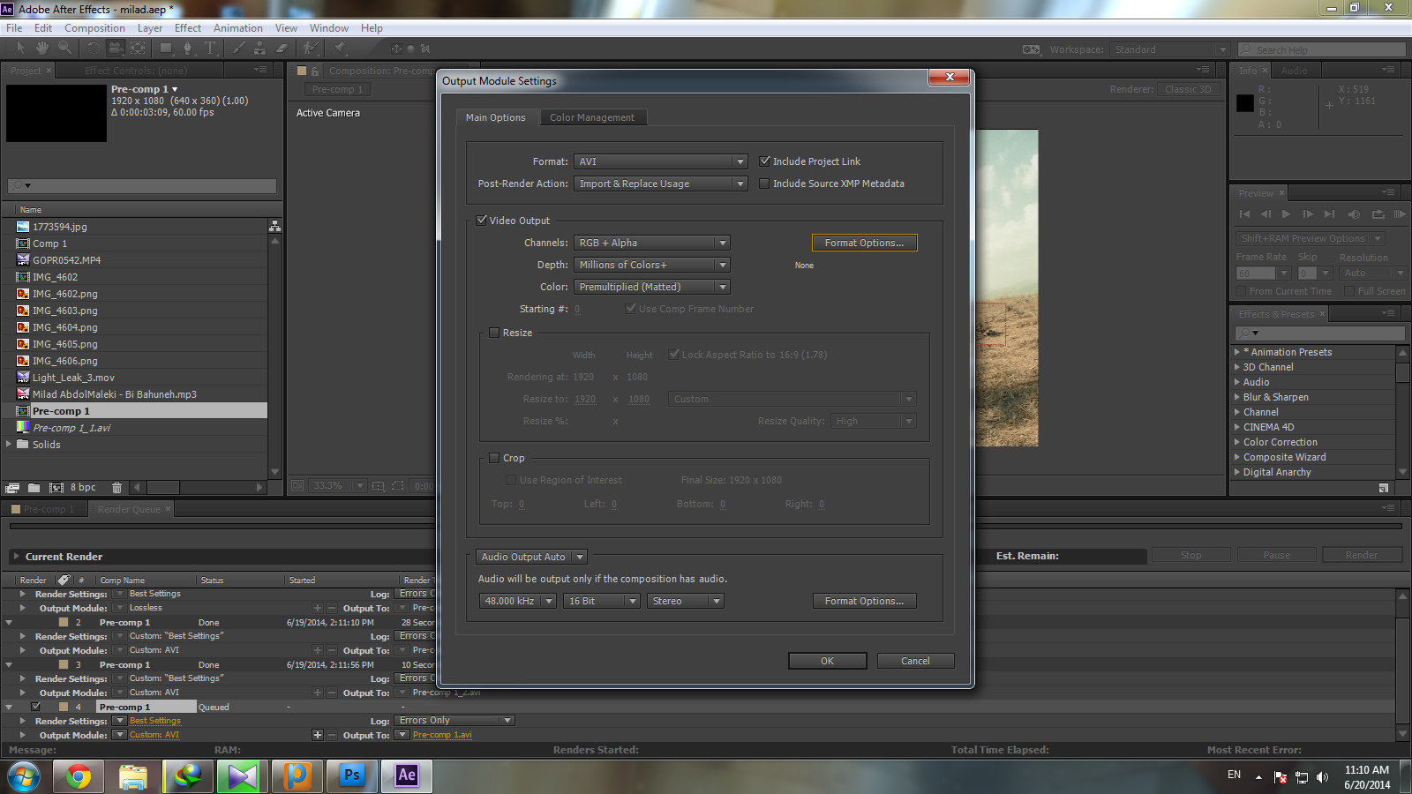Image resolution: width=1412 pixels, height=794 pixels.
Task: Click audio Format Options button
Action: pyautogui.click(x=864, y=601)
